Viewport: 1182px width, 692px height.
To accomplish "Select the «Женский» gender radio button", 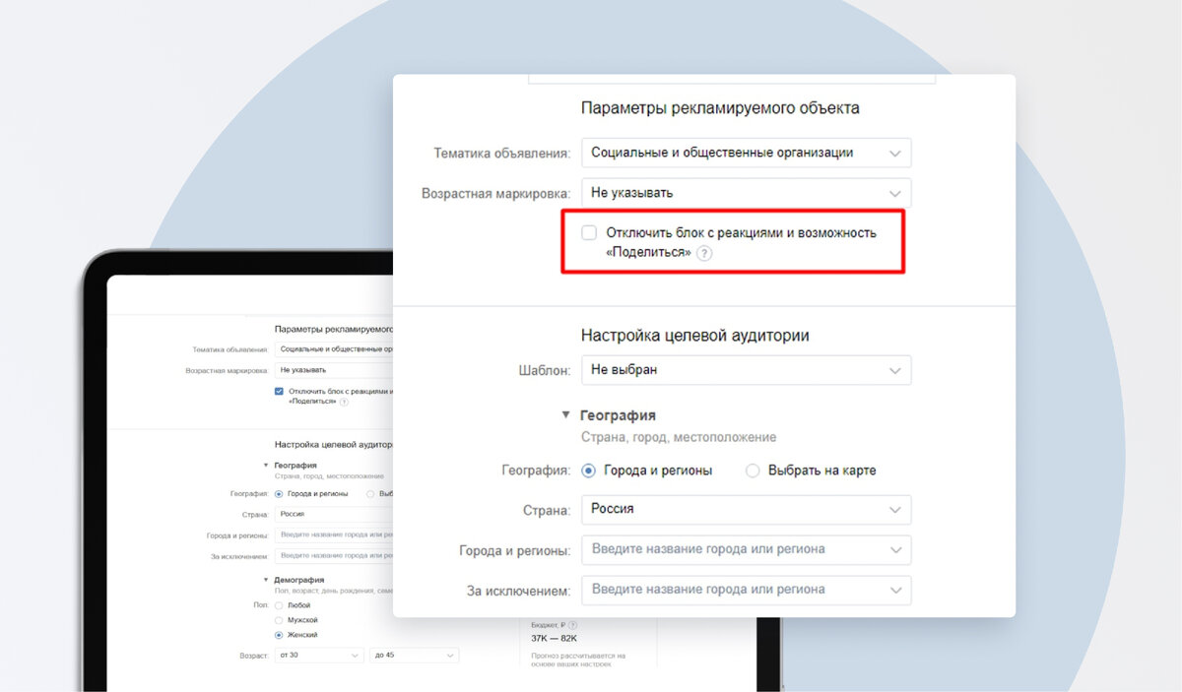I will [279, 635].
